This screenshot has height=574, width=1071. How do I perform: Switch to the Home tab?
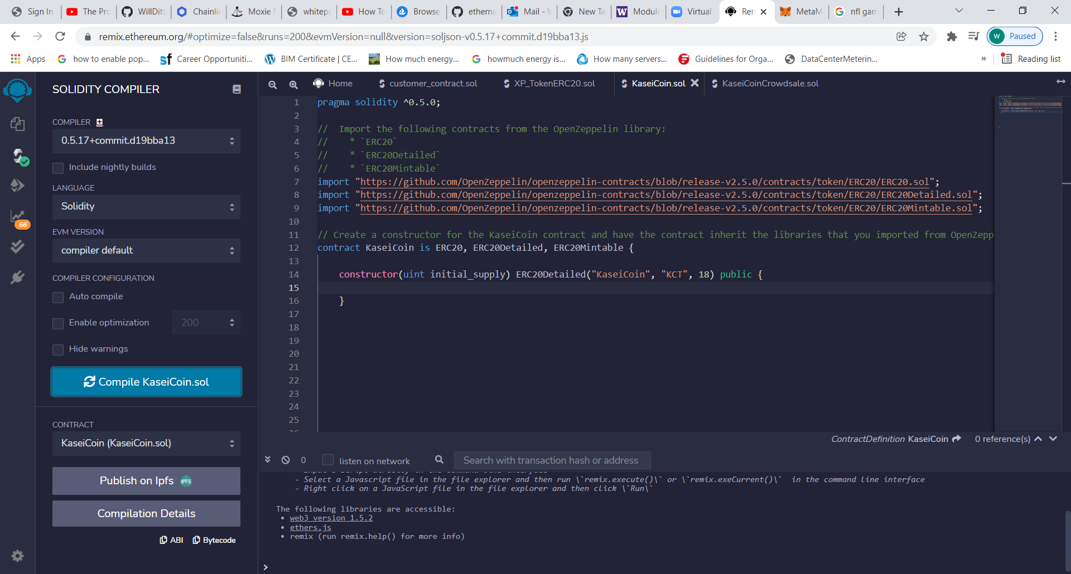pos(333,84)
